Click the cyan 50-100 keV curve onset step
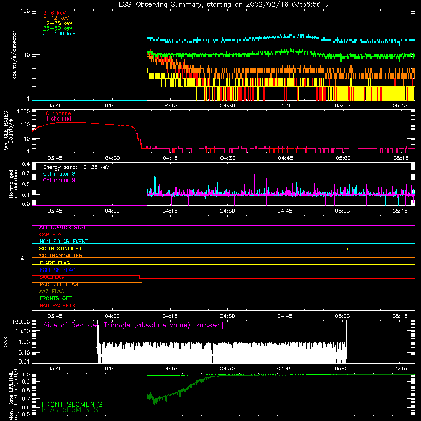 pos(147,69)
